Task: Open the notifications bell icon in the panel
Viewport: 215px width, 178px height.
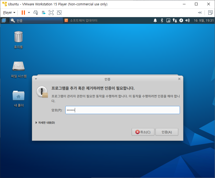Action: coord(155,20)
